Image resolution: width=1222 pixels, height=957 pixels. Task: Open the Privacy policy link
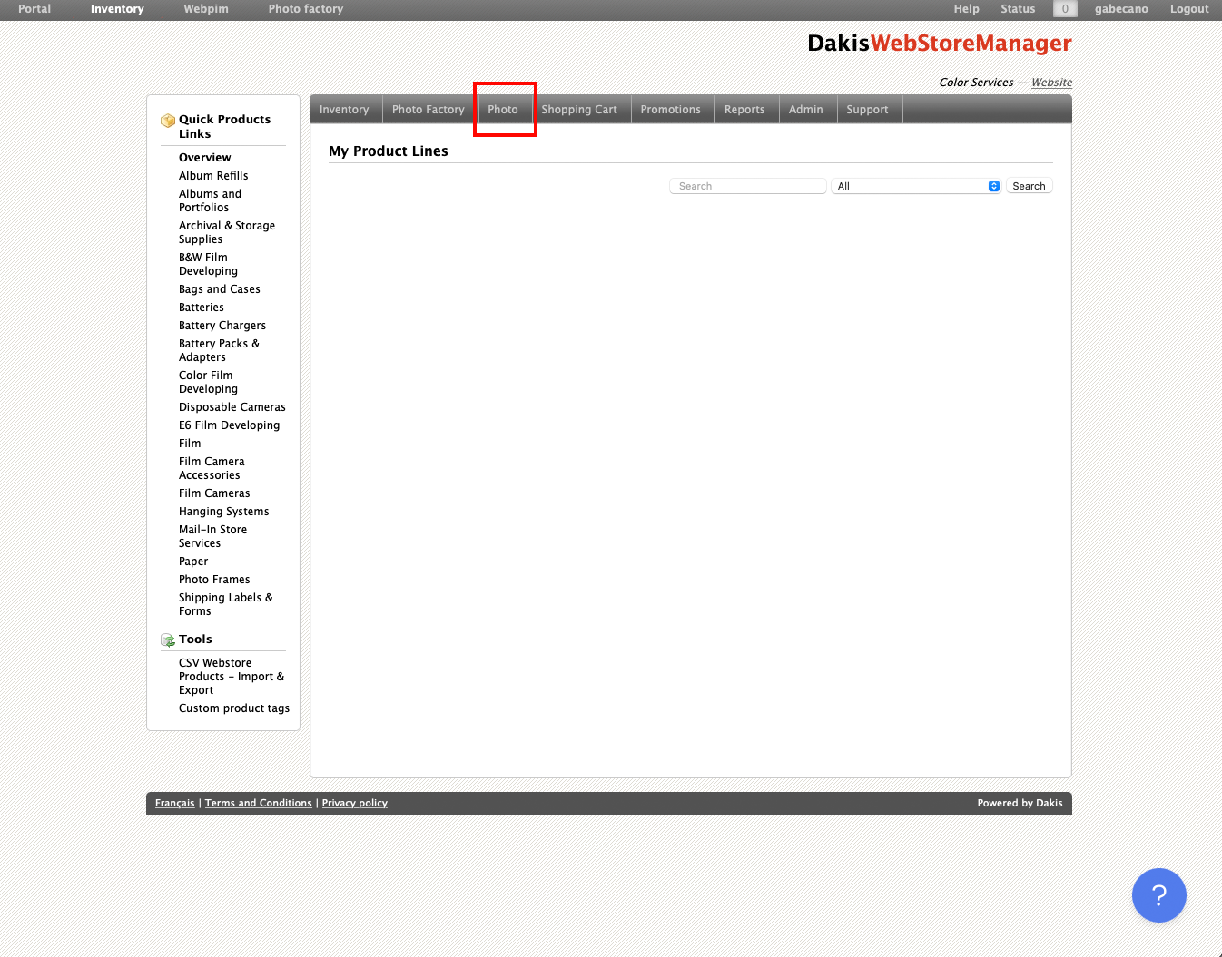pyautogui.click(x=354, y=804)
